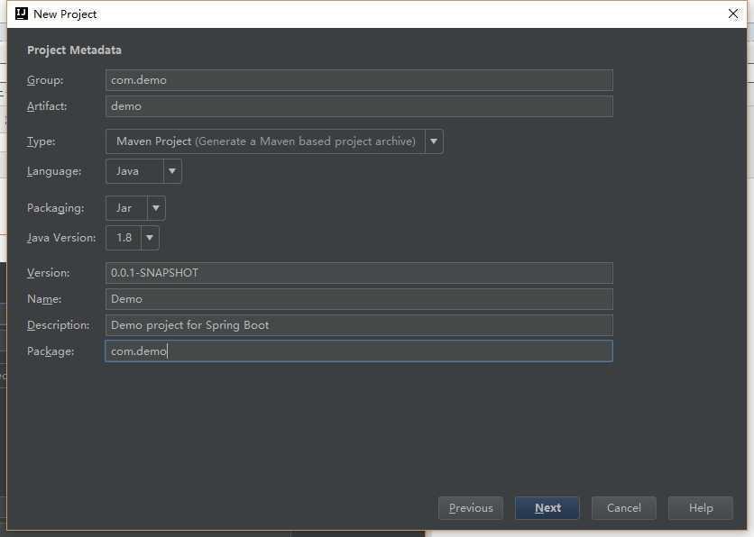754x537 pixels.
Task: Click the Version field with 0.0.1-SNAPSHOT
Action: (359, 273)
